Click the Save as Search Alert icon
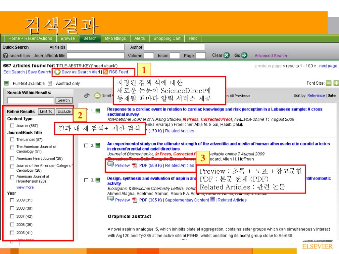Viewport: 339px width, 254px height. click(x=58, y=72)
